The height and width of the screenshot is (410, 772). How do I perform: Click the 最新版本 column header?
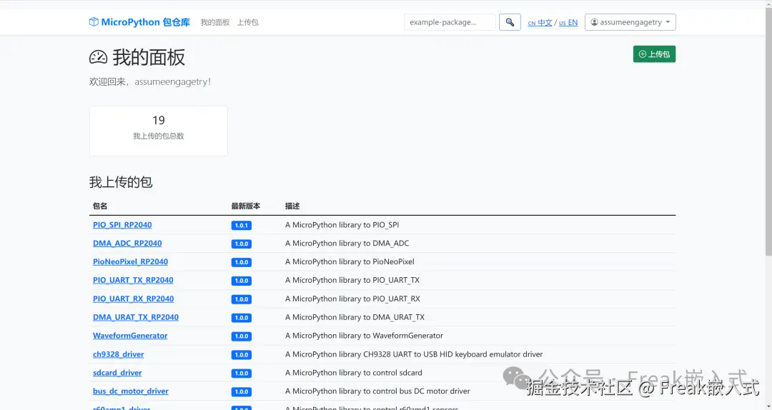click(x=246, y=206)
